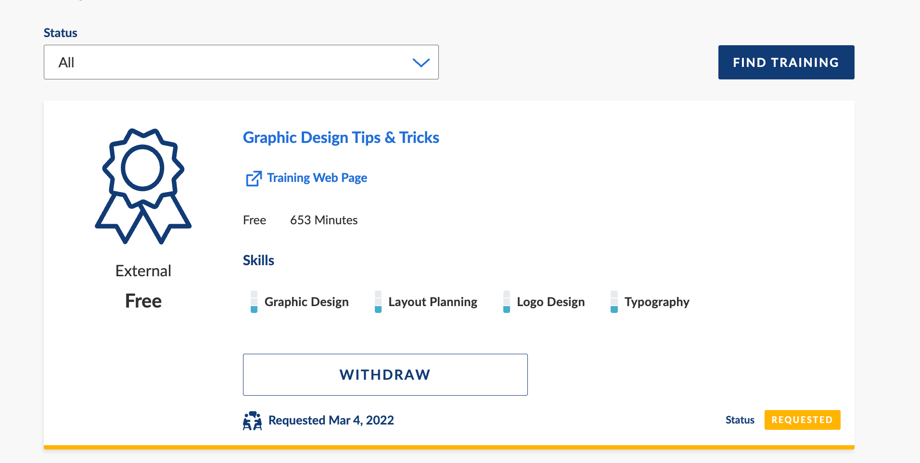Click the 653 Minutes duration text
Image resolution: width=920 pixels, height=463 pixels.
point(324,220)
